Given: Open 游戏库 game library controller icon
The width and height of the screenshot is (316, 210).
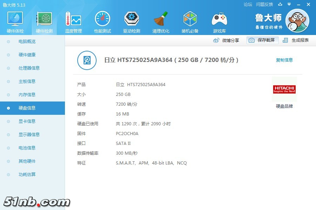Looking at the screenshot, I should pos(219,22).
